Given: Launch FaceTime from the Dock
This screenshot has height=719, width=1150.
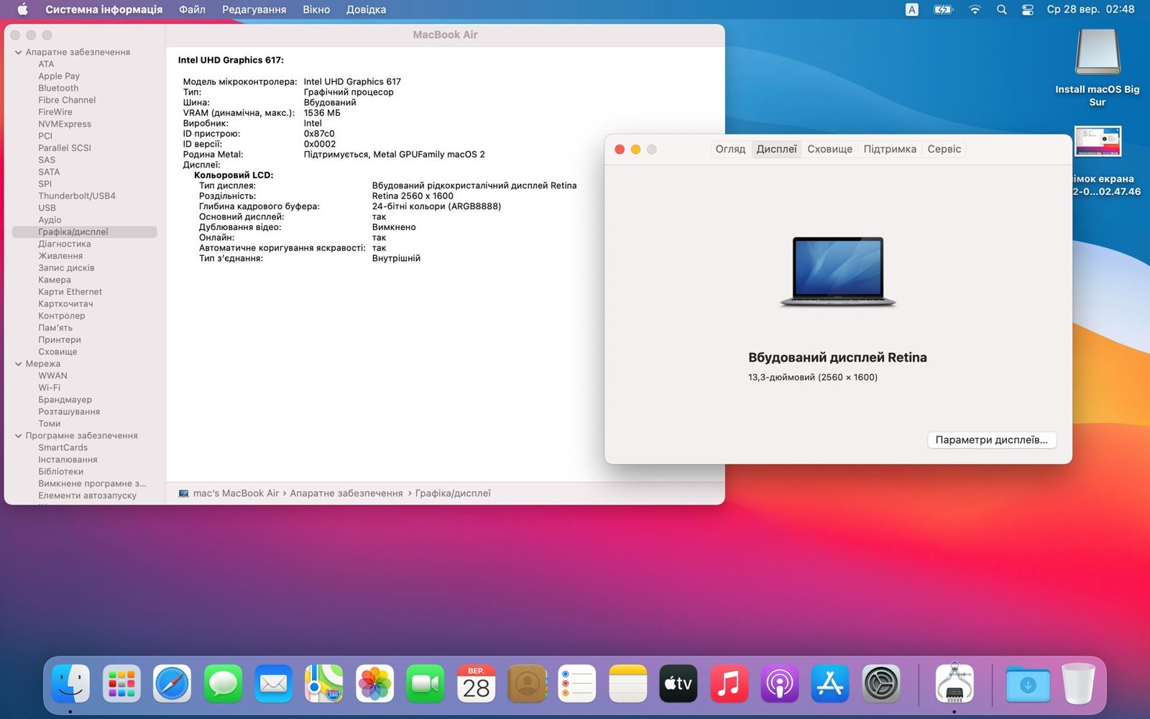Looking at the screenshot, I should coord(425,683).
